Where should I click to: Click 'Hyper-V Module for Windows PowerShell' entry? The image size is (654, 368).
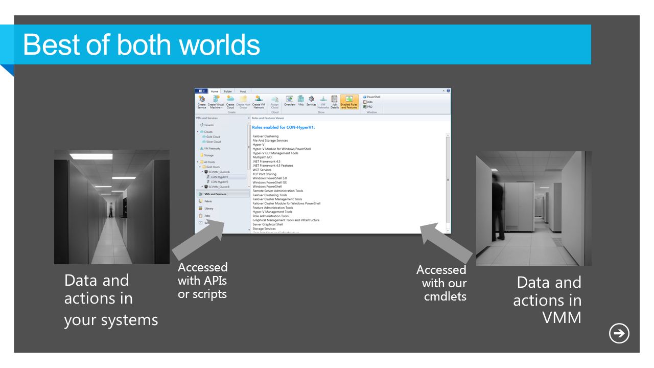282,149
